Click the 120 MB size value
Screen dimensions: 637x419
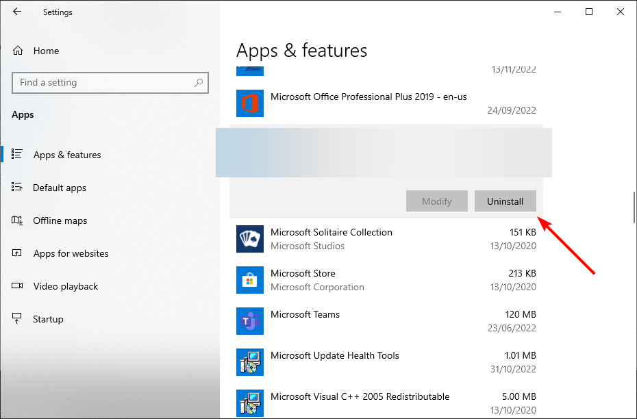click(521, 314)
